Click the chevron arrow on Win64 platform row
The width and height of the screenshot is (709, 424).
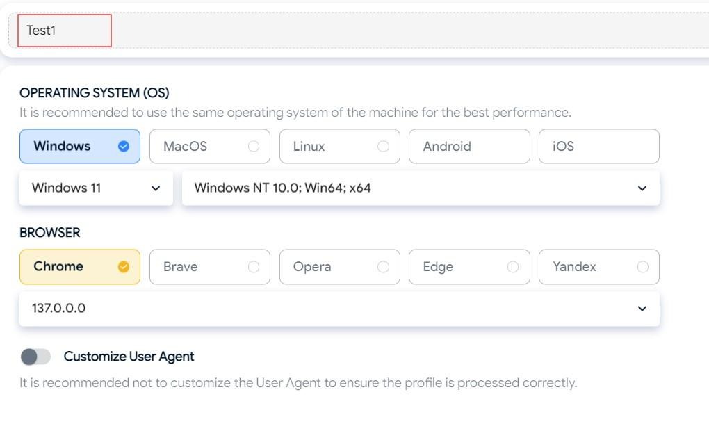(x=642, y=188)
